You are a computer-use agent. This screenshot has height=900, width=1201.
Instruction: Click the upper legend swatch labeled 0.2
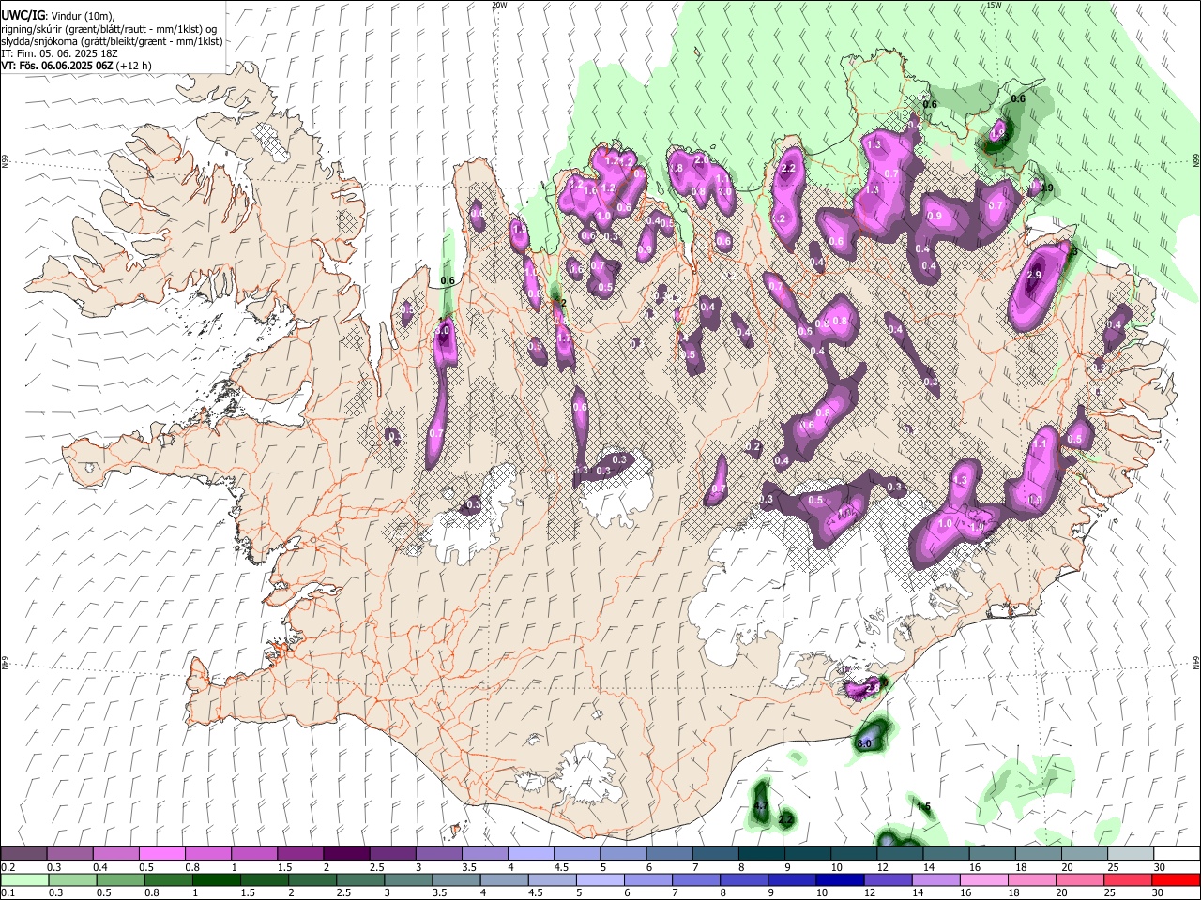pos(23,854)
